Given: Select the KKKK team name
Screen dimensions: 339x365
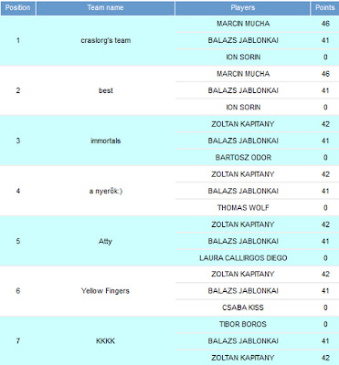Looking at the screenshot, I should coord(105,341).
